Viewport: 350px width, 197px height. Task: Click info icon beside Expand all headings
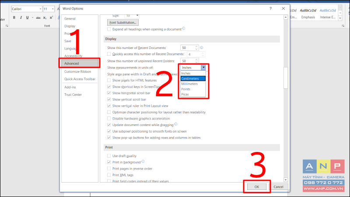tap(183, 28)
